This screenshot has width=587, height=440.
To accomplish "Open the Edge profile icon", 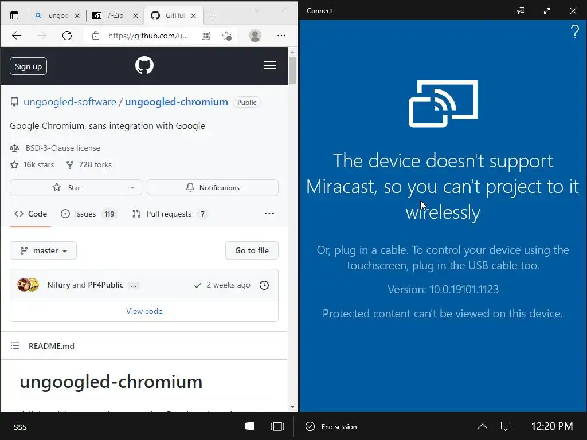I will (x=255, y=36).
